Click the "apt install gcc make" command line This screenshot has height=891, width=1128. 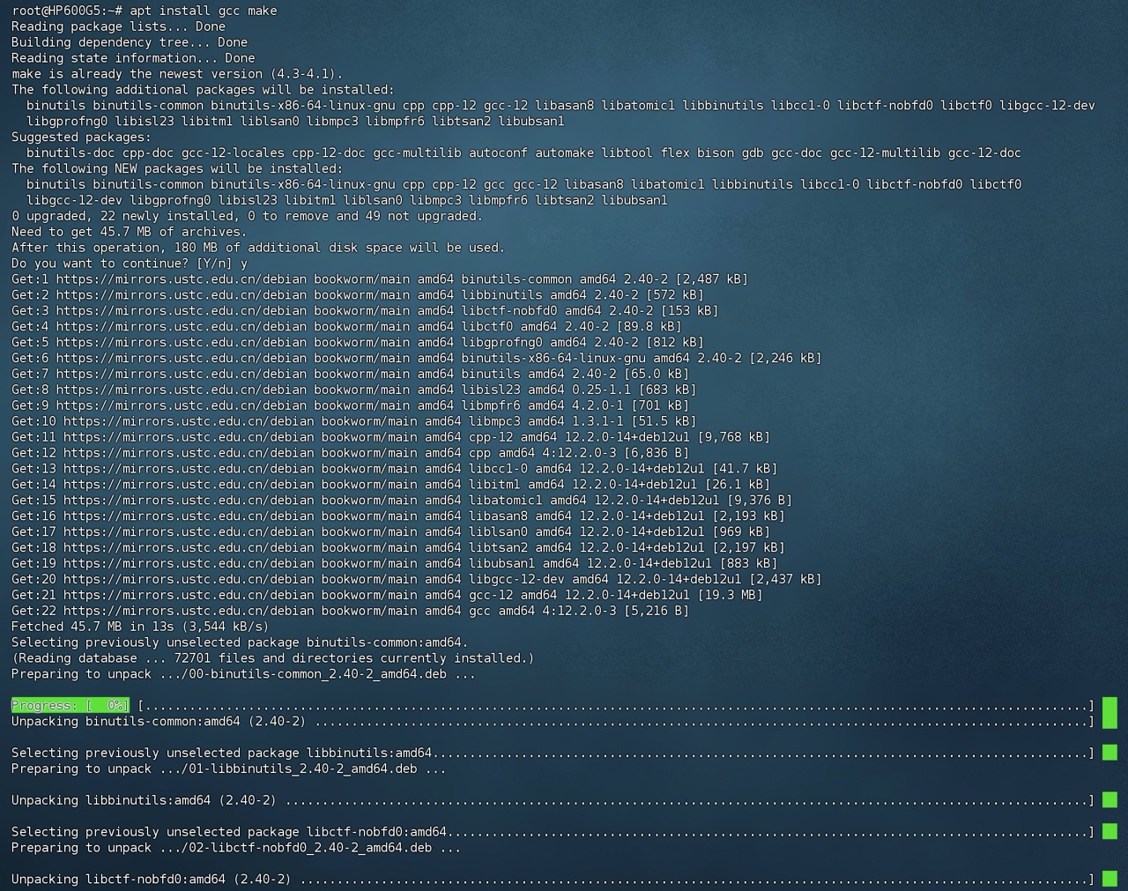tap(145, 11)
